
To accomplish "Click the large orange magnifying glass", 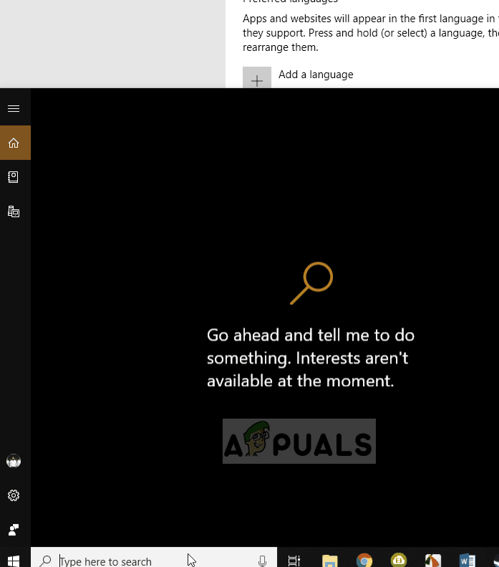I will 311,283.
